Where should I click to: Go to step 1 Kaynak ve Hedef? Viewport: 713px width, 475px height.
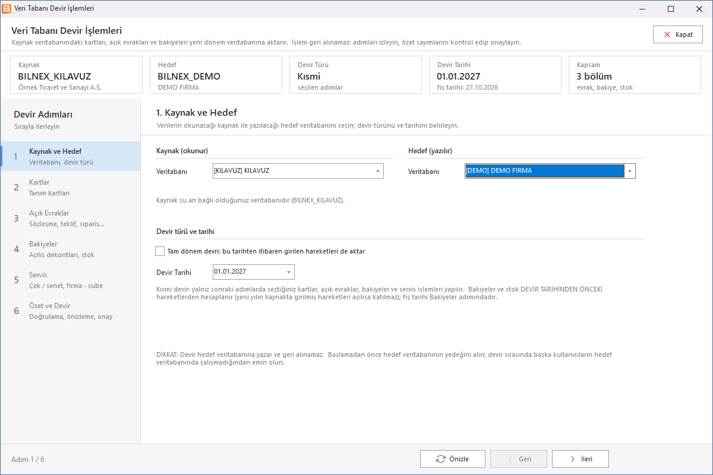(70, 156)
